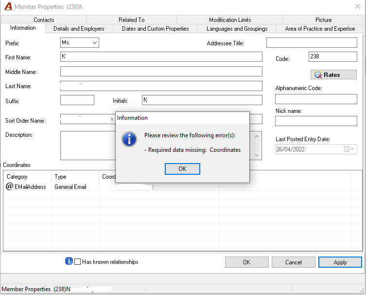Open Details and Employers tab

click(x=79, y=29)
